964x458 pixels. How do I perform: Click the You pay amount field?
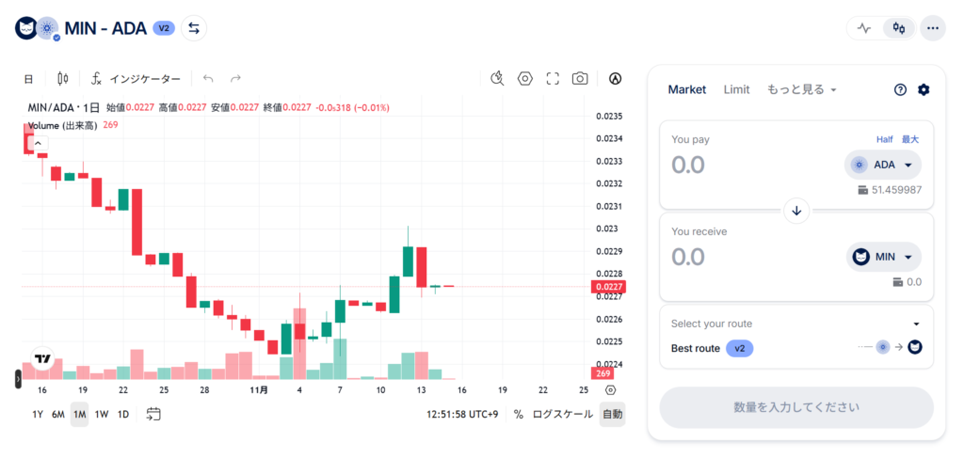coord(744,165)
